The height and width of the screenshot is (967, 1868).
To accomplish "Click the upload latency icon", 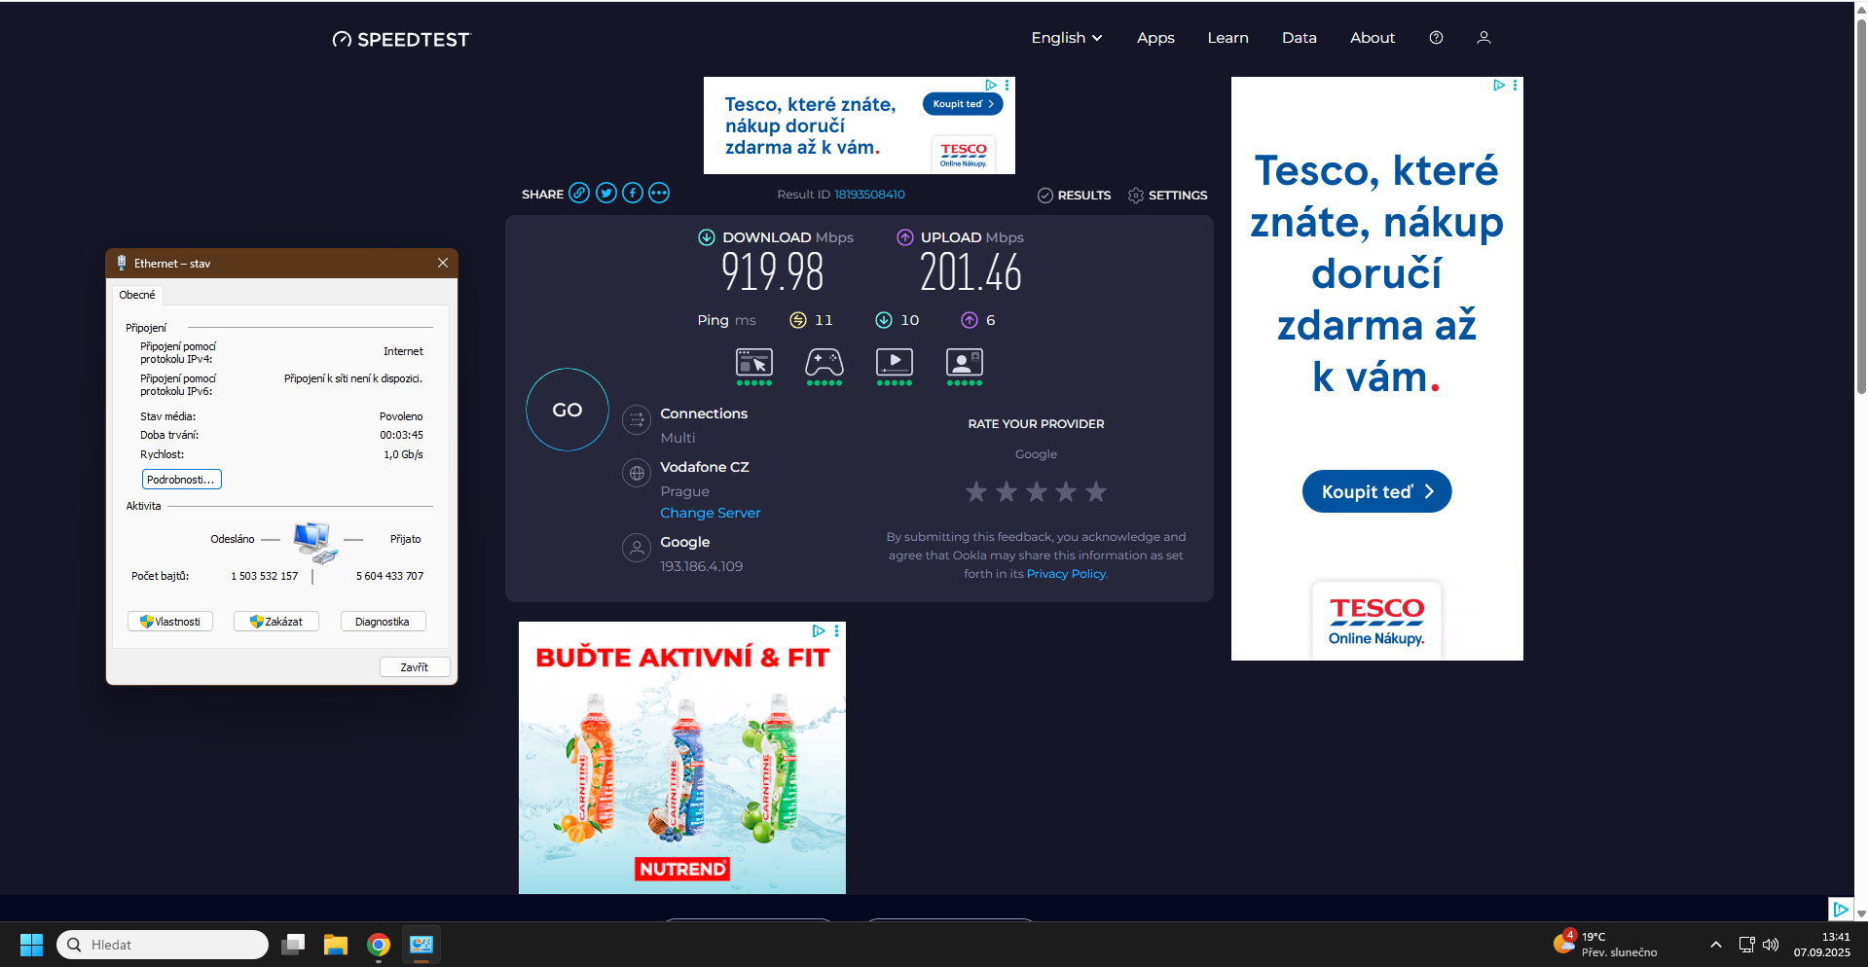I will click(970, 320).
